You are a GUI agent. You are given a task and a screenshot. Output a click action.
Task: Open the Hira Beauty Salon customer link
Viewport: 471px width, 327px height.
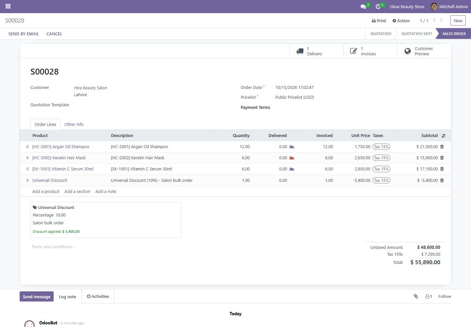[91, 88]
